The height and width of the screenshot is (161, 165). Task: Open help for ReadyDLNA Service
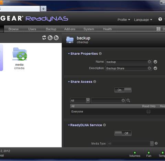(x=104, y=125)
